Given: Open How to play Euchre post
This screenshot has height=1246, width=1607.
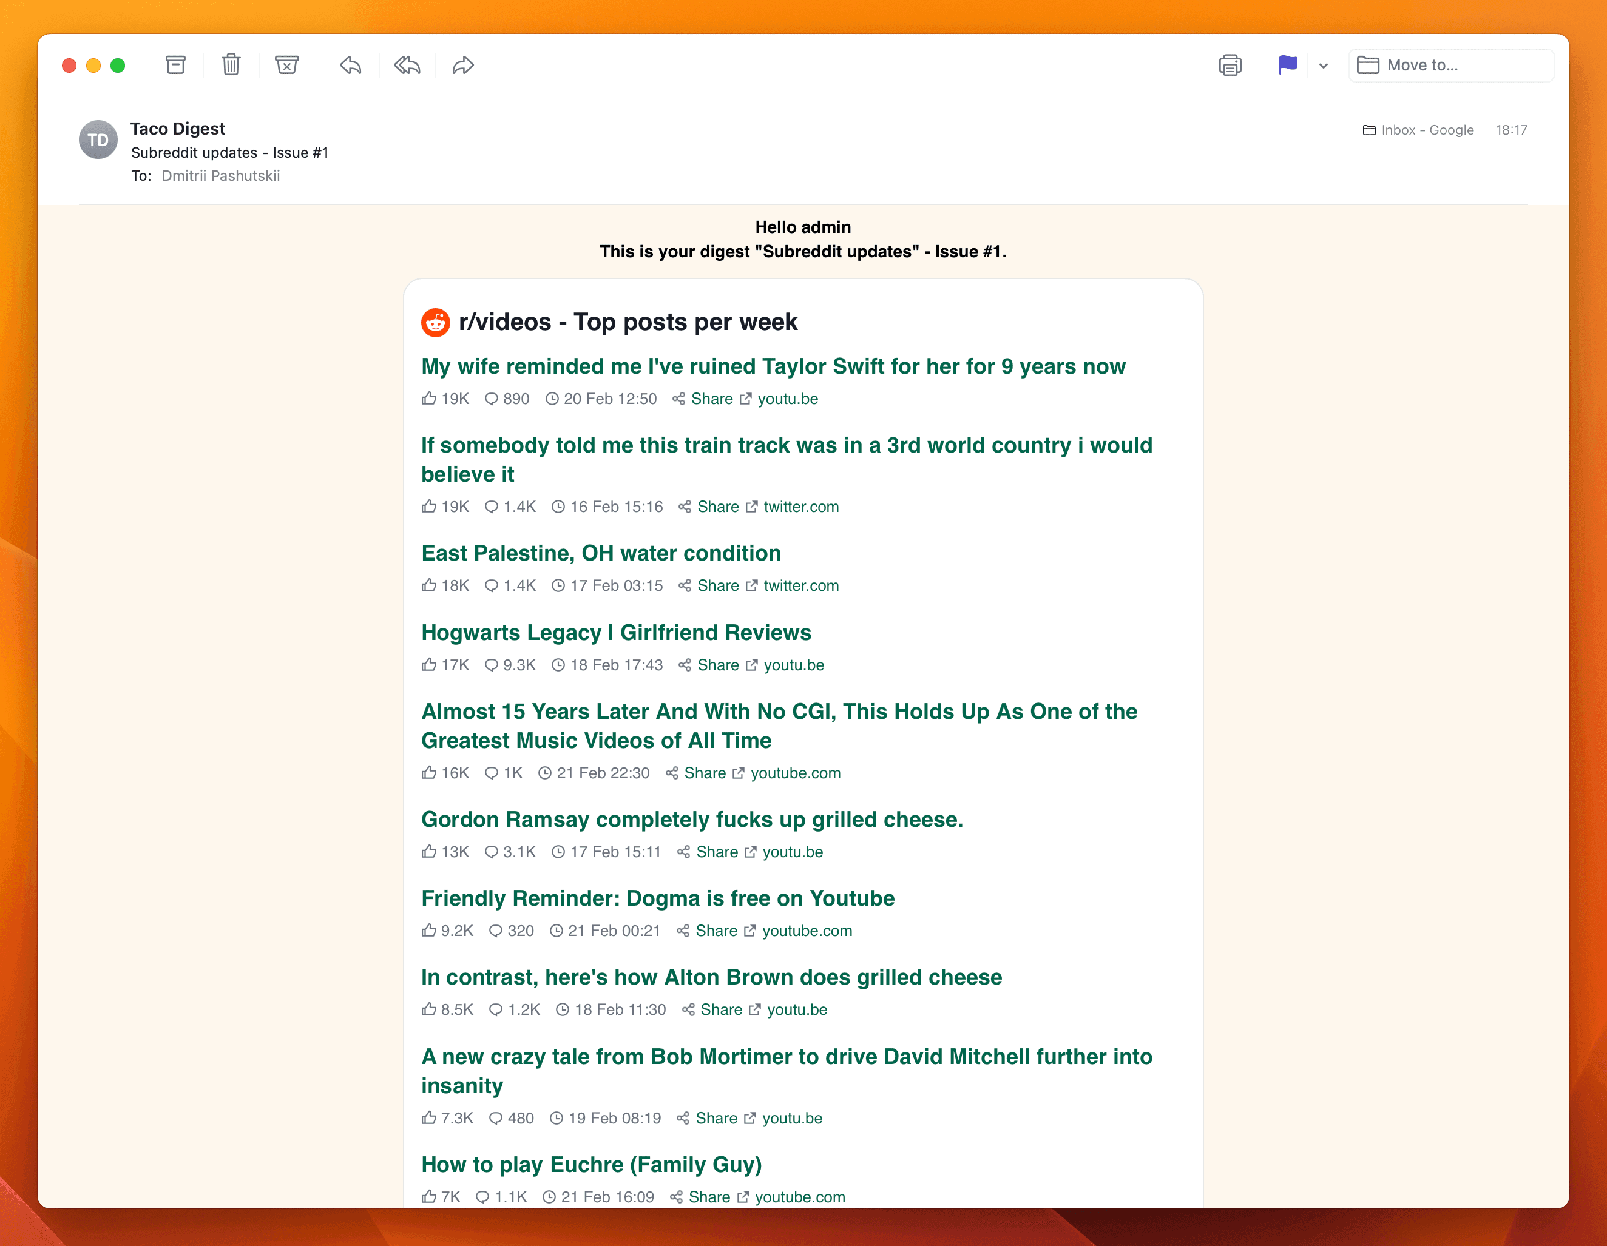Looking at the screenshot, I should [592, 1164].
